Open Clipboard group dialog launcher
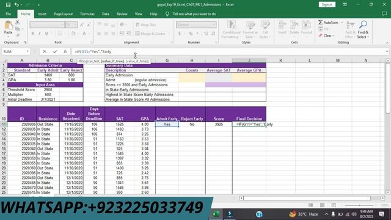 point(25,42)
